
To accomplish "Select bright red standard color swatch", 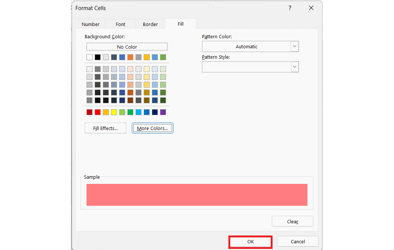I will (x=98, y=112).
